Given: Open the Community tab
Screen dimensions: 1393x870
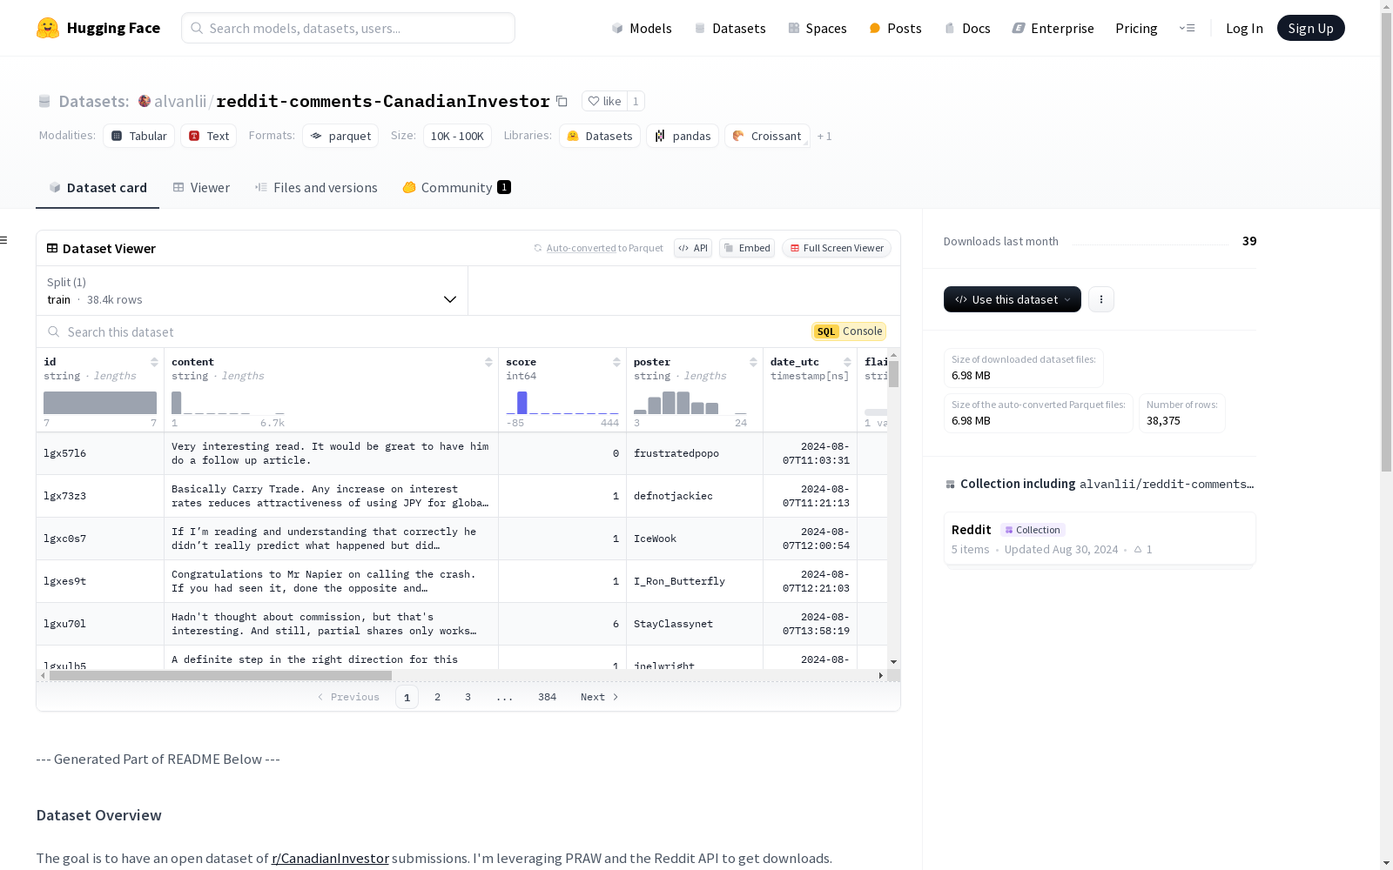Looking at the screenshot, I should tap(456, 188).
